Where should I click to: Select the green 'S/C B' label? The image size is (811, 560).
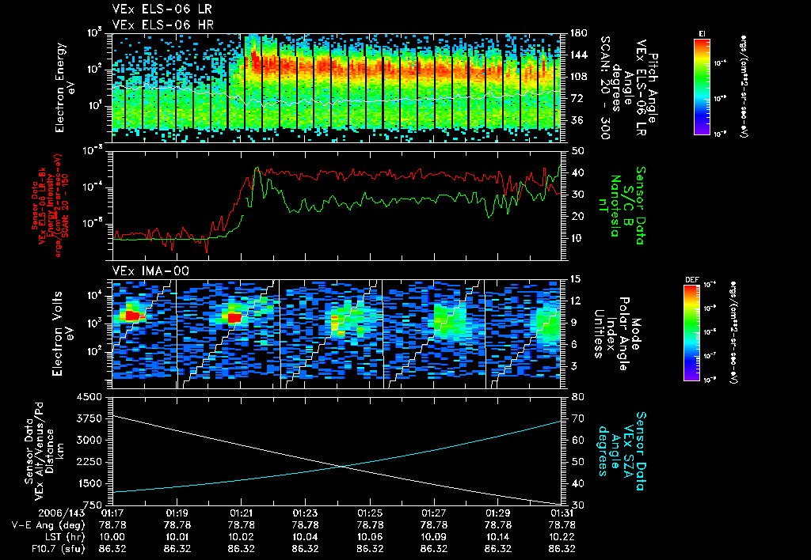tap(627, 205)
